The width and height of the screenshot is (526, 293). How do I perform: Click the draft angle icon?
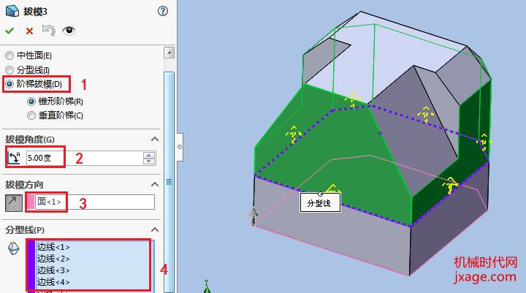click(x=14, y=158)
